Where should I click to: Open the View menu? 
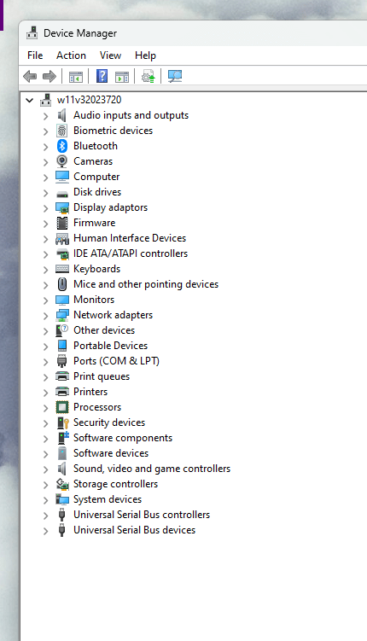[110, 55]
